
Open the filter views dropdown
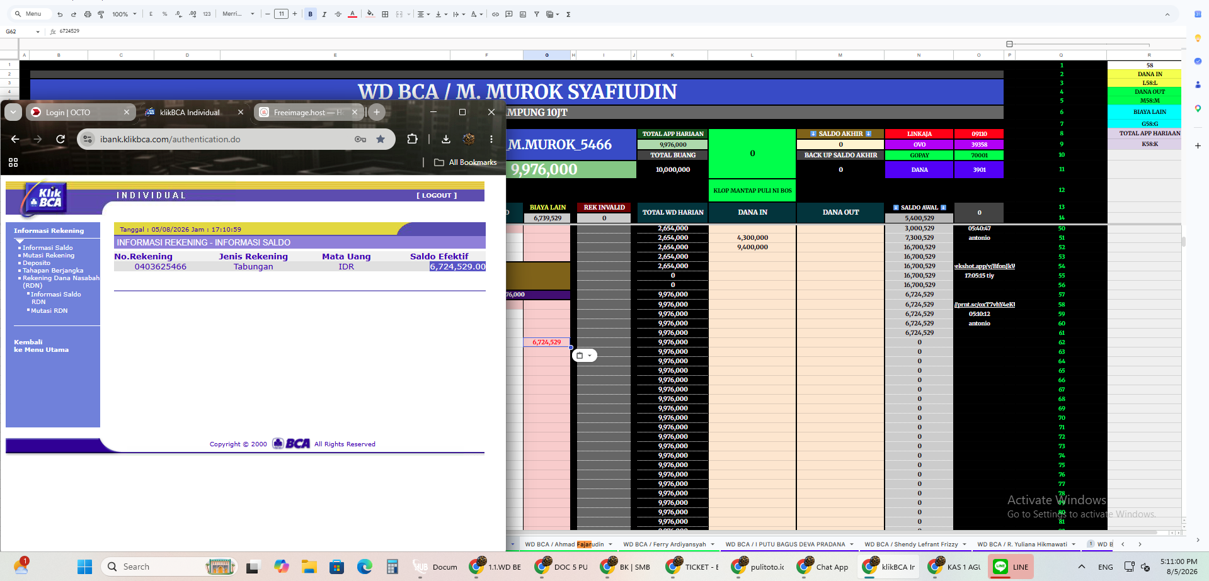pyautogui.click(x=553, y=14)
